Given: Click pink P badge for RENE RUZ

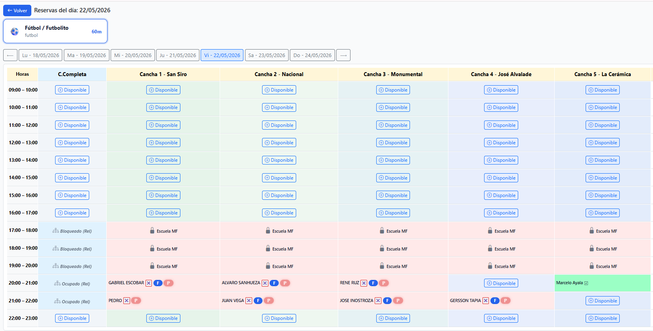Looking at the screenshot, I should pos(383,283).
